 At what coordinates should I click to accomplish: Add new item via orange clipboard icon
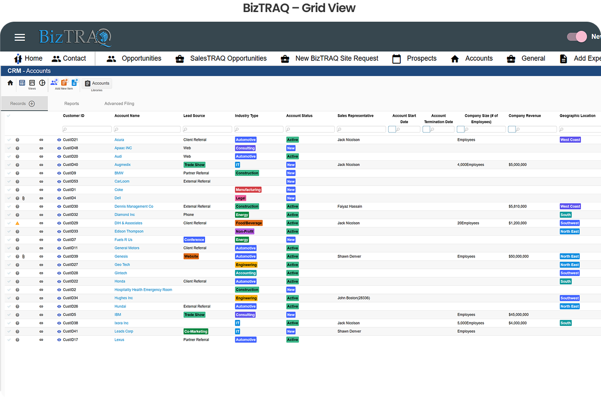click(64, 82)
